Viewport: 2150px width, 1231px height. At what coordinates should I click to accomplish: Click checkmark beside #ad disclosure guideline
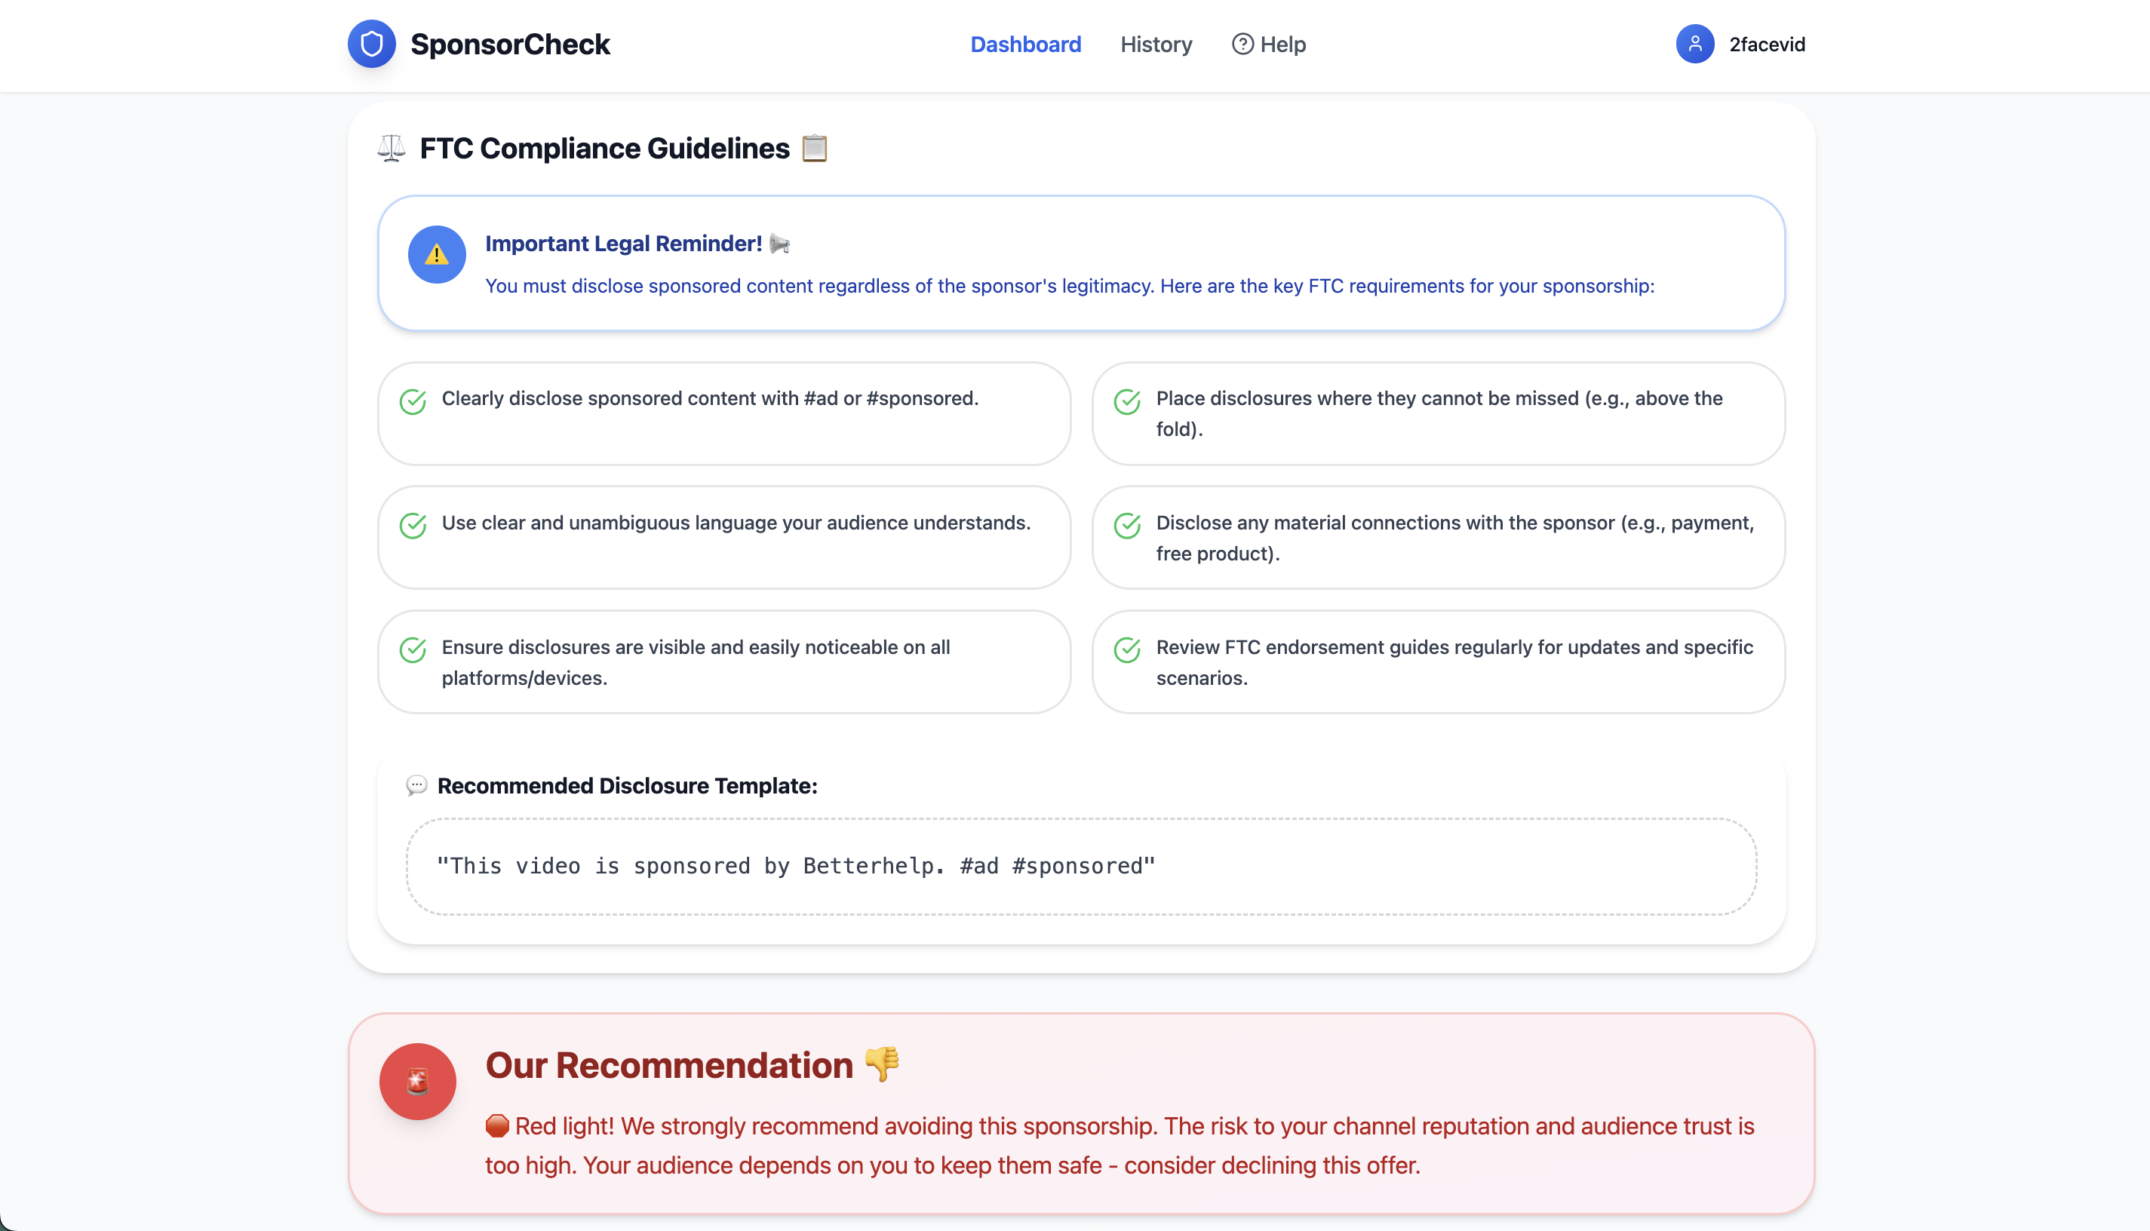pos(413,401)
